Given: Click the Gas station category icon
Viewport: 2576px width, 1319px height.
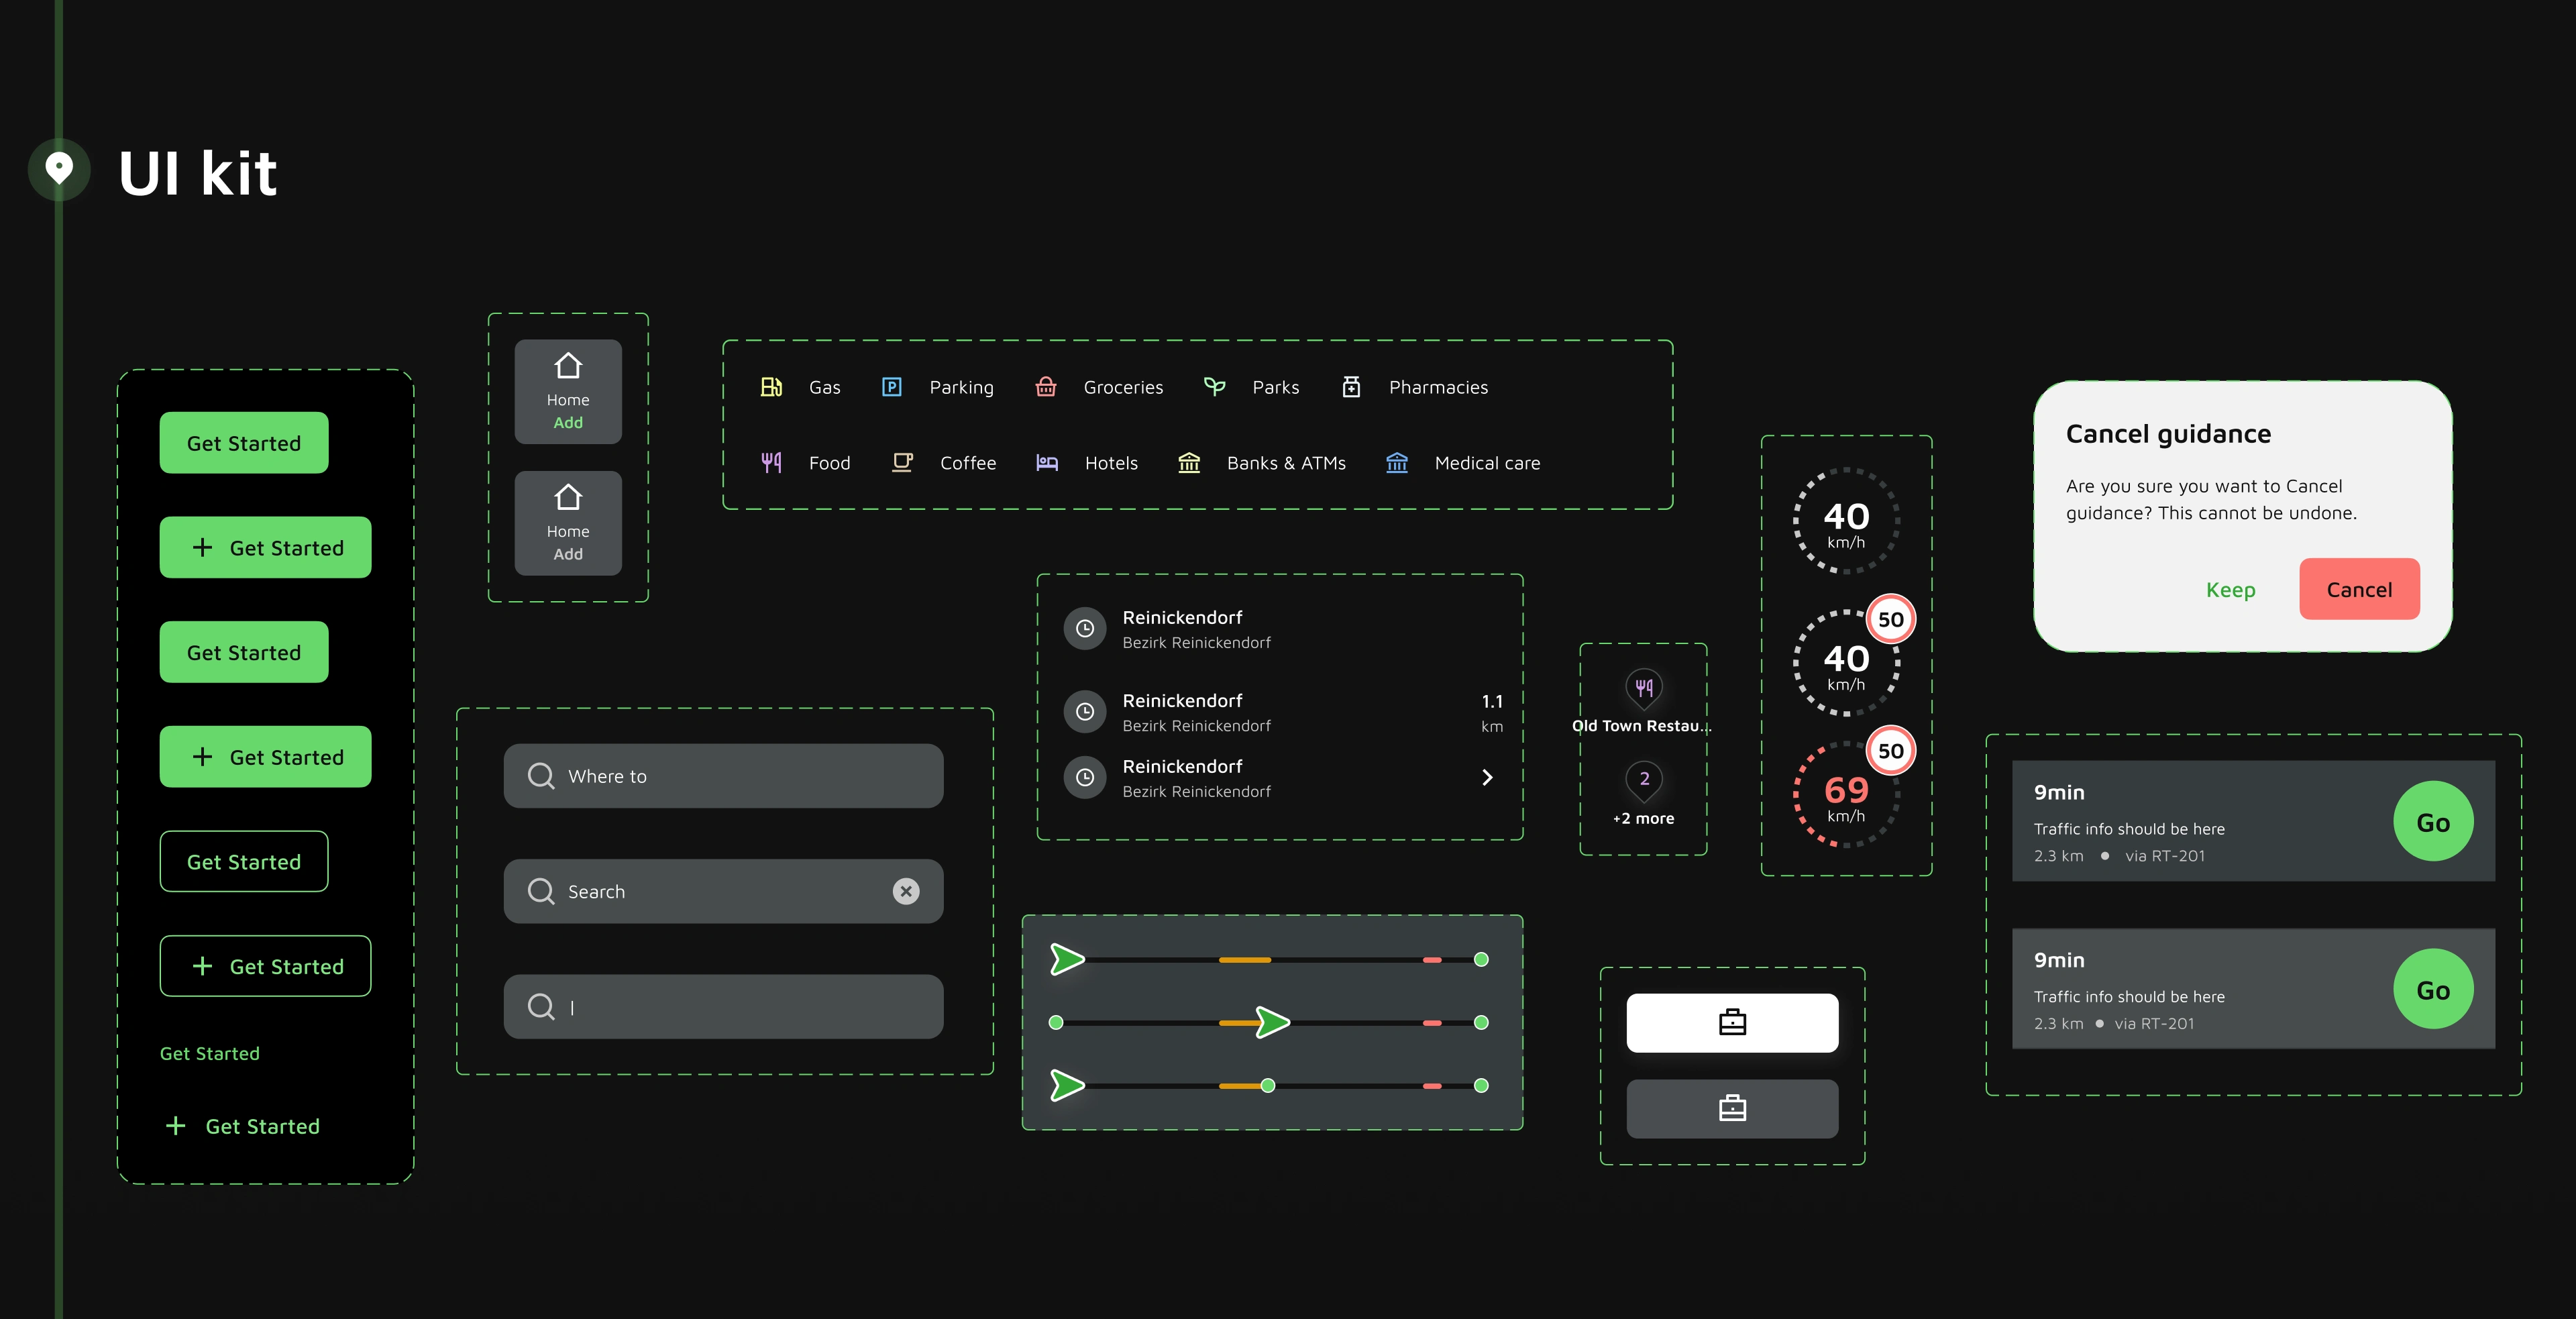Looking at the screenshot, I should 771,387.
